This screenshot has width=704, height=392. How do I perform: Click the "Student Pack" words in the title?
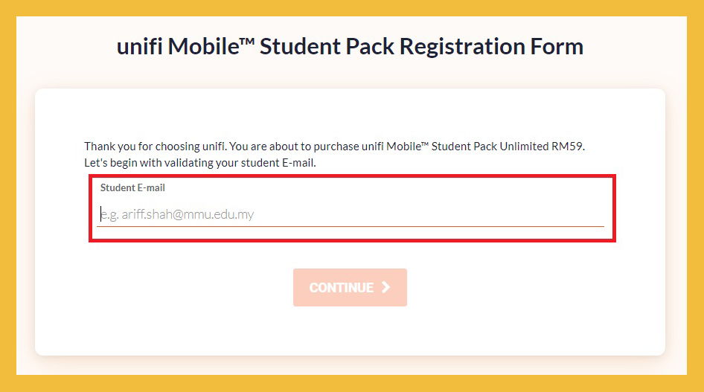click(327, 47)
